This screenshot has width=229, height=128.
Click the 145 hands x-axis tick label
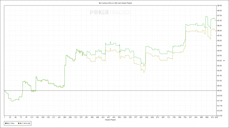(37, 117)
